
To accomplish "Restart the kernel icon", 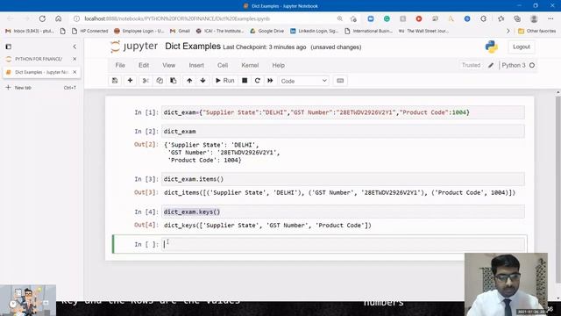I will click(257, 81).
